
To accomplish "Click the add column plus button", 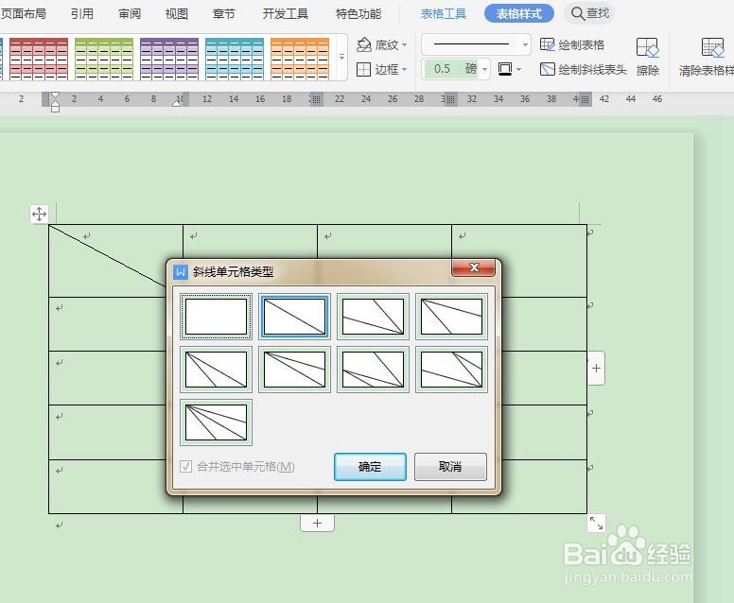I will pos(596,369).
